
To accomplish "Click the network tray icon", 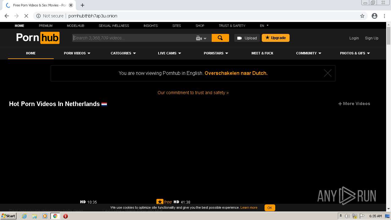I will point(355,216).
